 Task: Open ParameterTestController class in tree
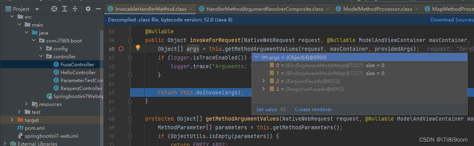[x=82, y=81]
